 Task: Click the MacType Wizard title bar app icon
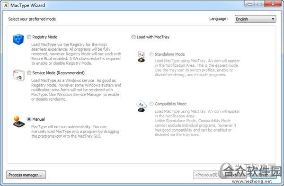pos(6,5)
